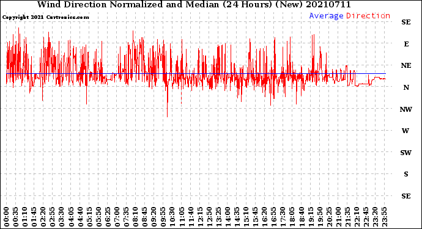Viewport: 422px width, 229px height.
Task: Click the "20:25" time axis label
Action: pyautogui.click(x=329, y=217)
